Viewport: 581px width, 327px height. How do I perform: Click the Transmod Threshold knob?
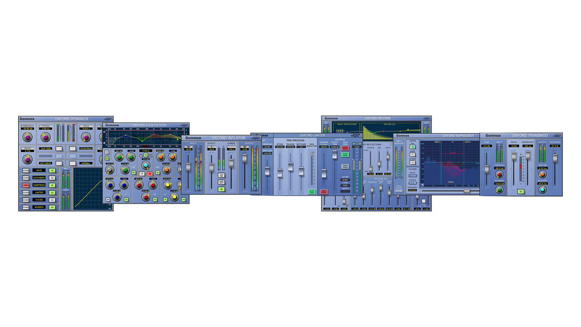pyautogui.click(x=499, y=174)
